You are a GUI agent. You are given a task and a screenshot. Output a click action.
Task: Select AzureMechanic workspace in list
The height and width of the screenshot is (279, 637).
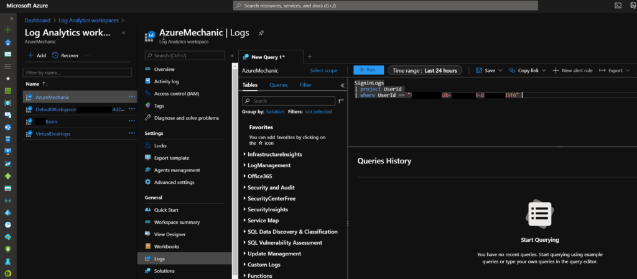tap(52, 98)
